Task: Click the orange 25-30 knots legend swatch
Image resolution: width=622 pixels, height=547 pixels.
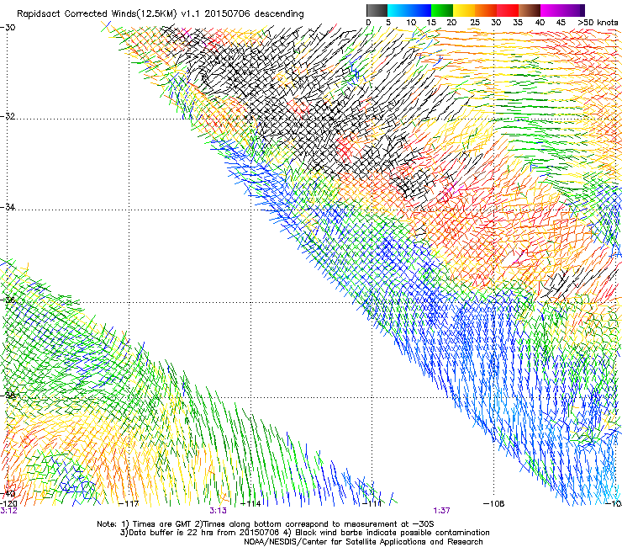Action: pos(486,10)
